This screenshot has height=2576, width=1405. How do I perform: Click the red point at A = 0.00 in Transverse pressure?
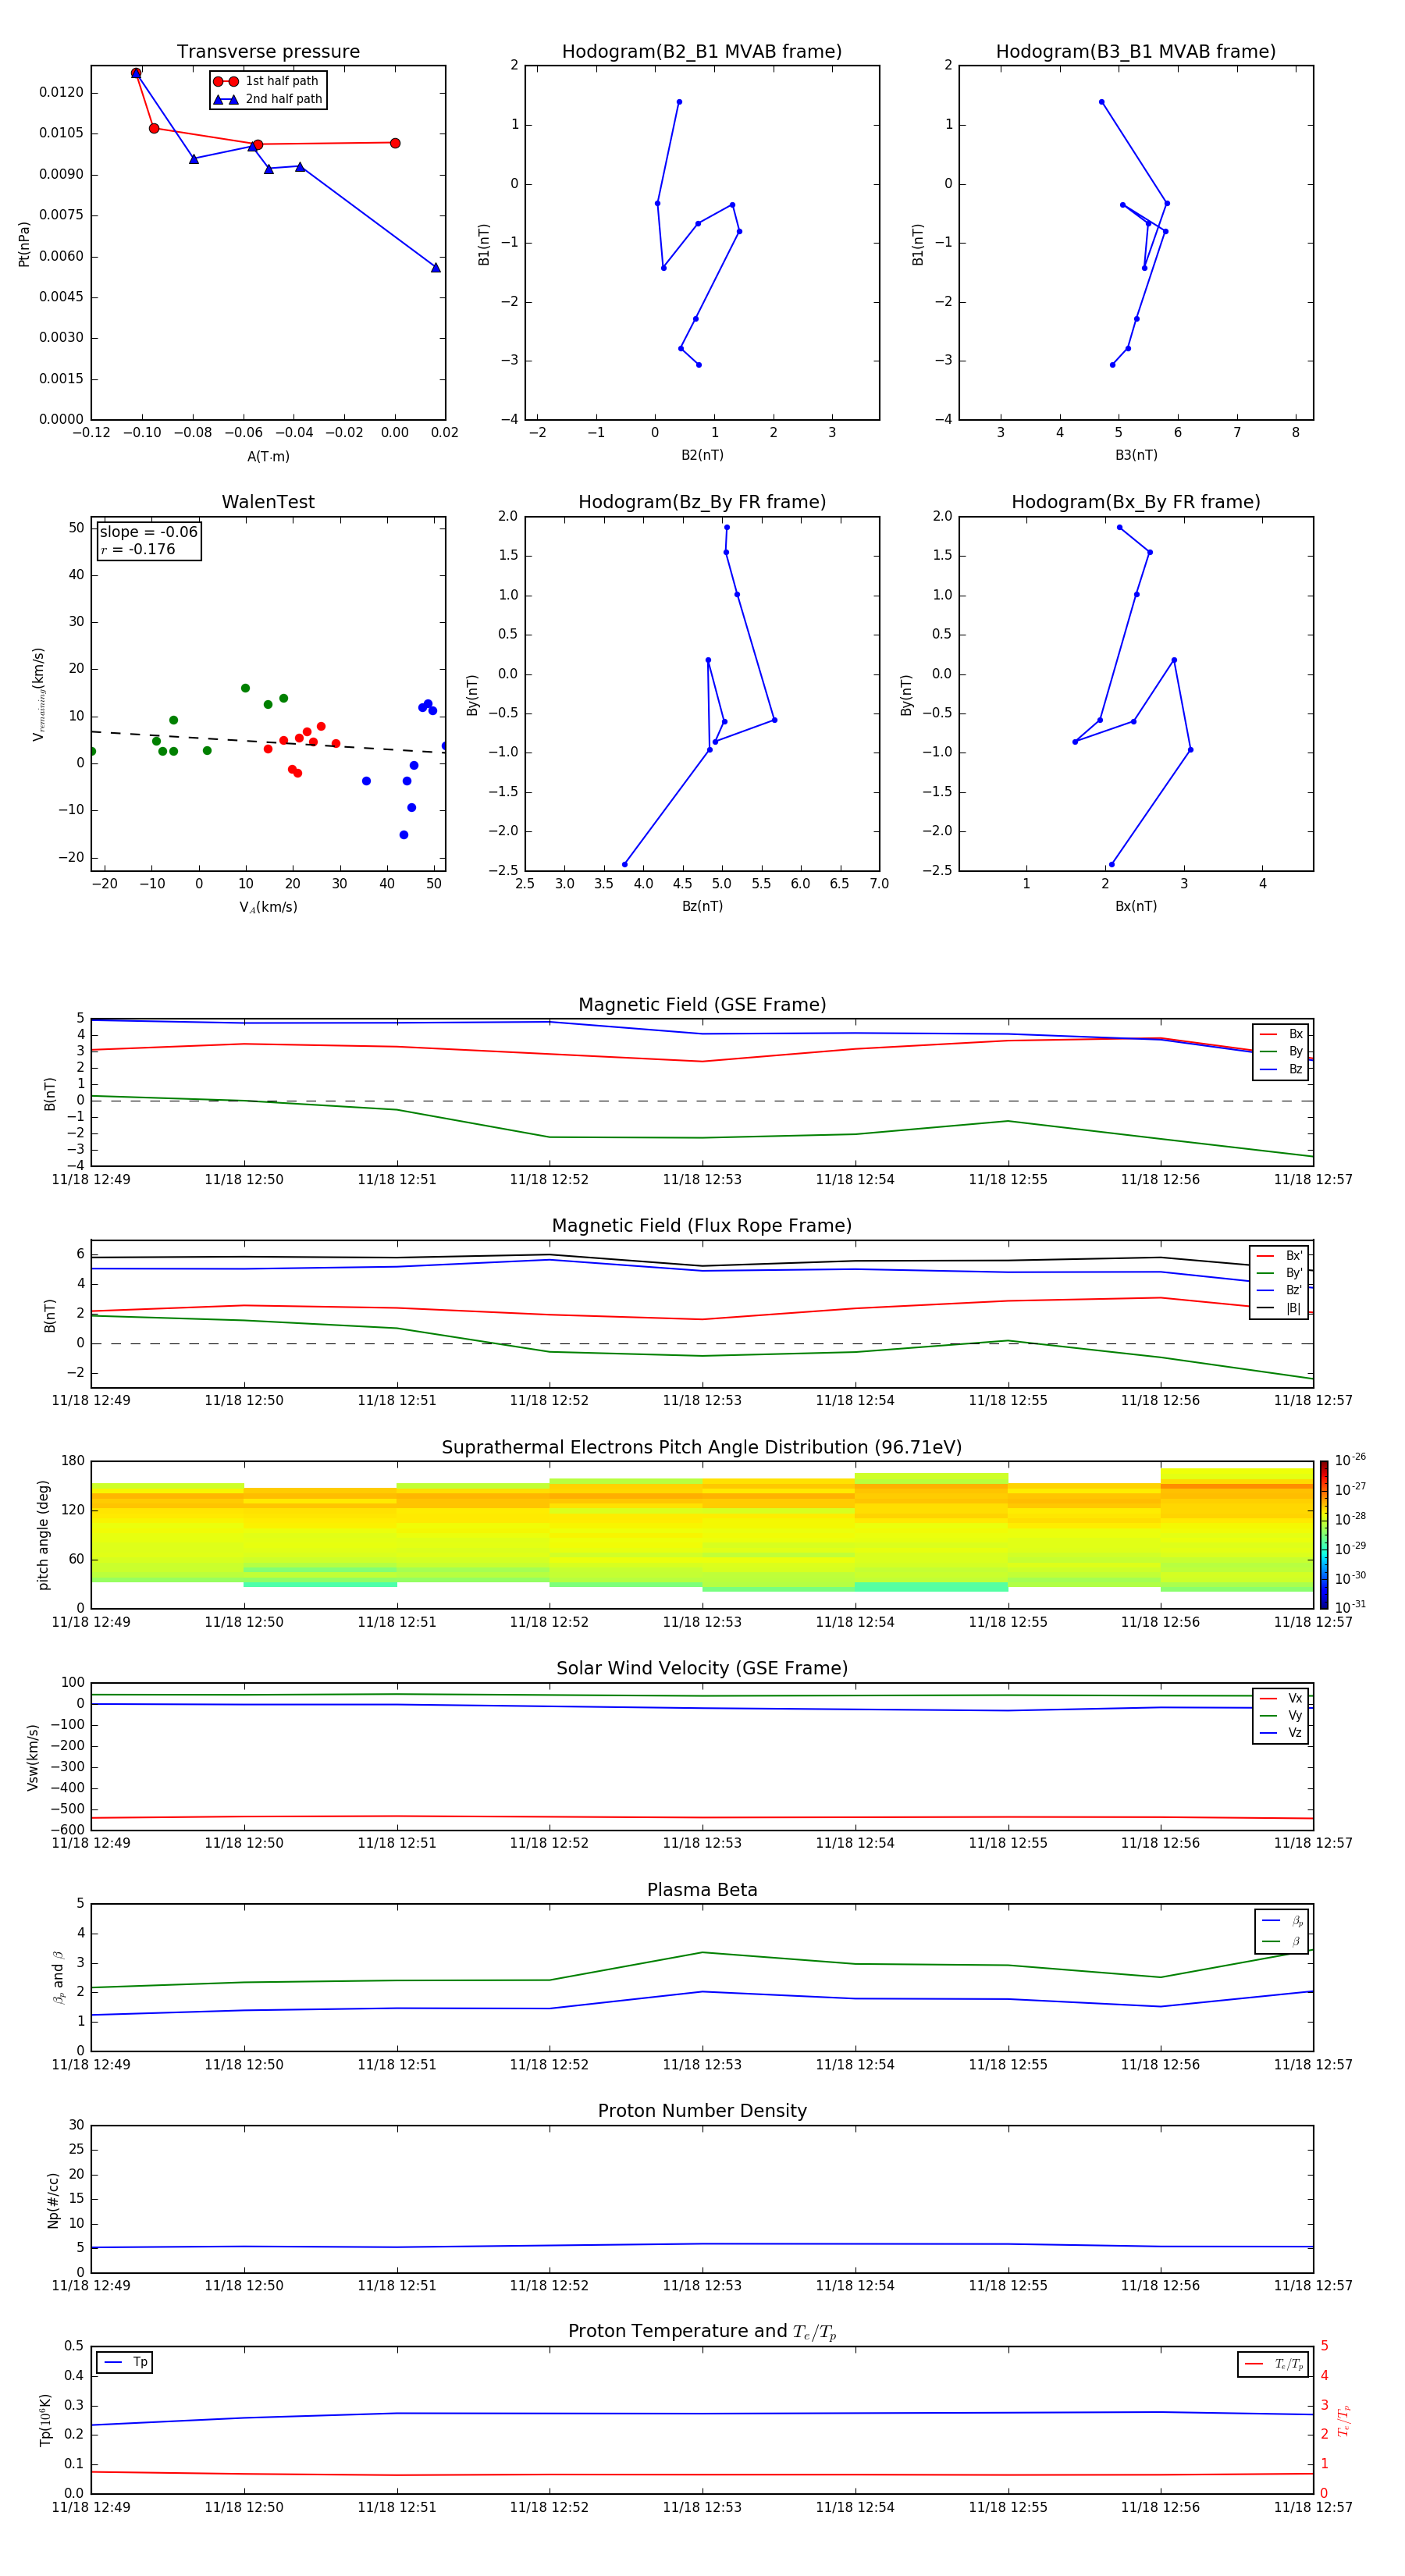395,143
